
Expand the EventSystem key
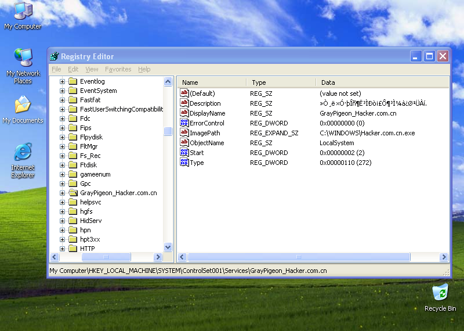62,91
